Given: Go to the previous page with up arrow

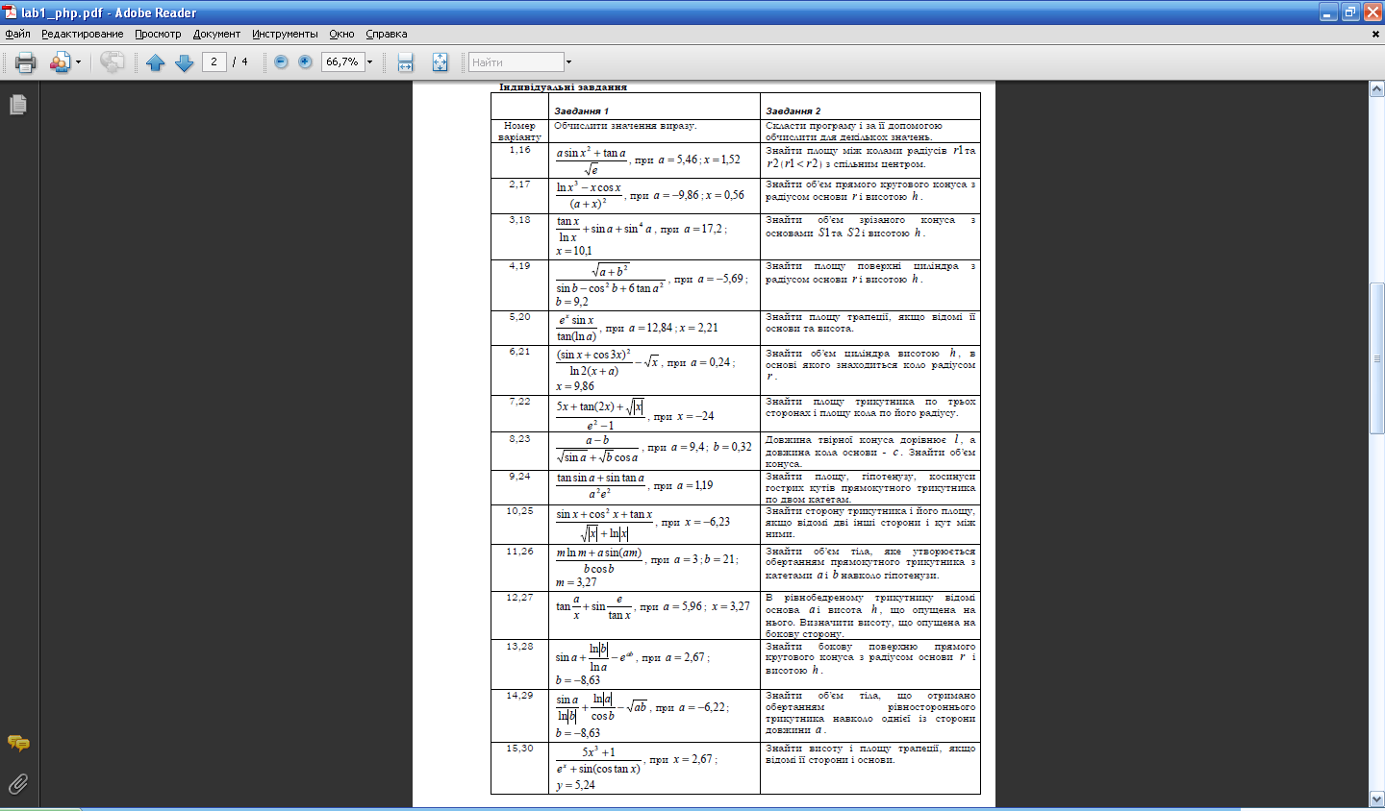Looking at the screenshot, I should click(156, 62).
